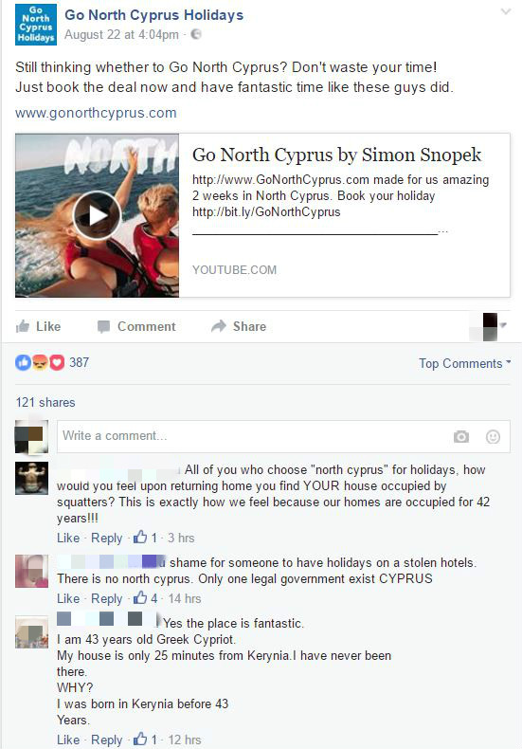The width and height of the screenshot is (522, 749).
Task: Reply to the 42 years squatters comment
Action: point(107,538)
